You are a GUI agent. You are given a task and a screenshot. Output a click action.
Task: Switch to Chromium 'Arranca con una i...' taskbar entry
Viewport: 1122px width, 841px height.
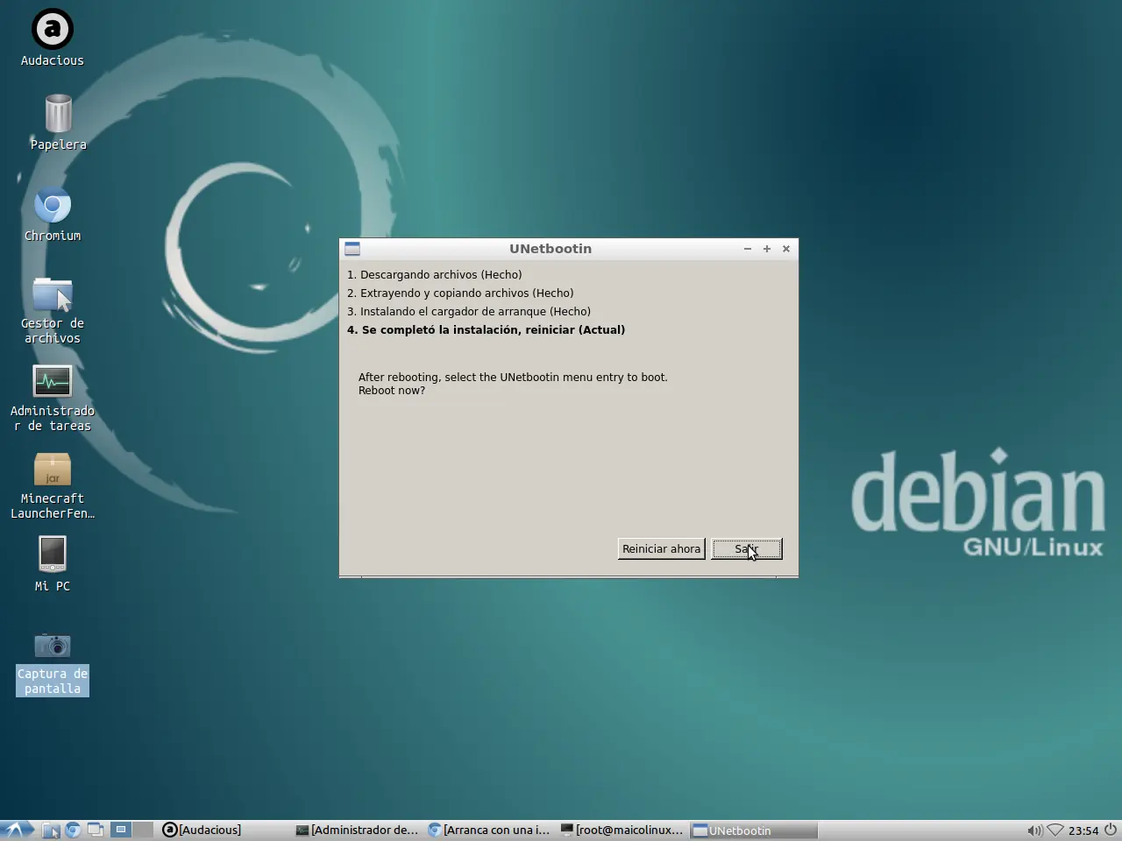pos(489,830)
